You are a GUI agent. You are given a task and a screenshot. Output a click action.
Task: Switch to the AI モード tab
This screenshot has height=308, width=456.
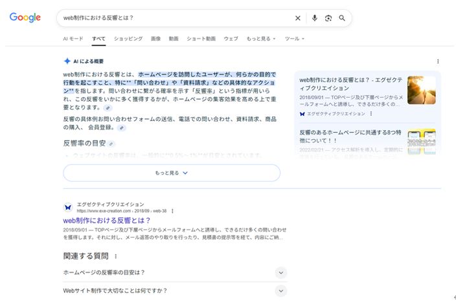(73, 39)
